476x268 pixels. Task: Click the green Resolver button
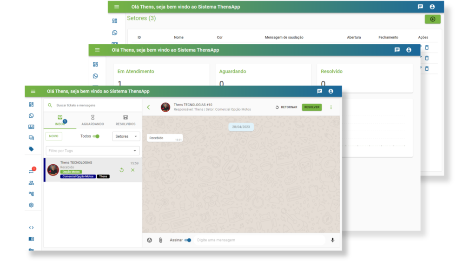click(311, 107)
